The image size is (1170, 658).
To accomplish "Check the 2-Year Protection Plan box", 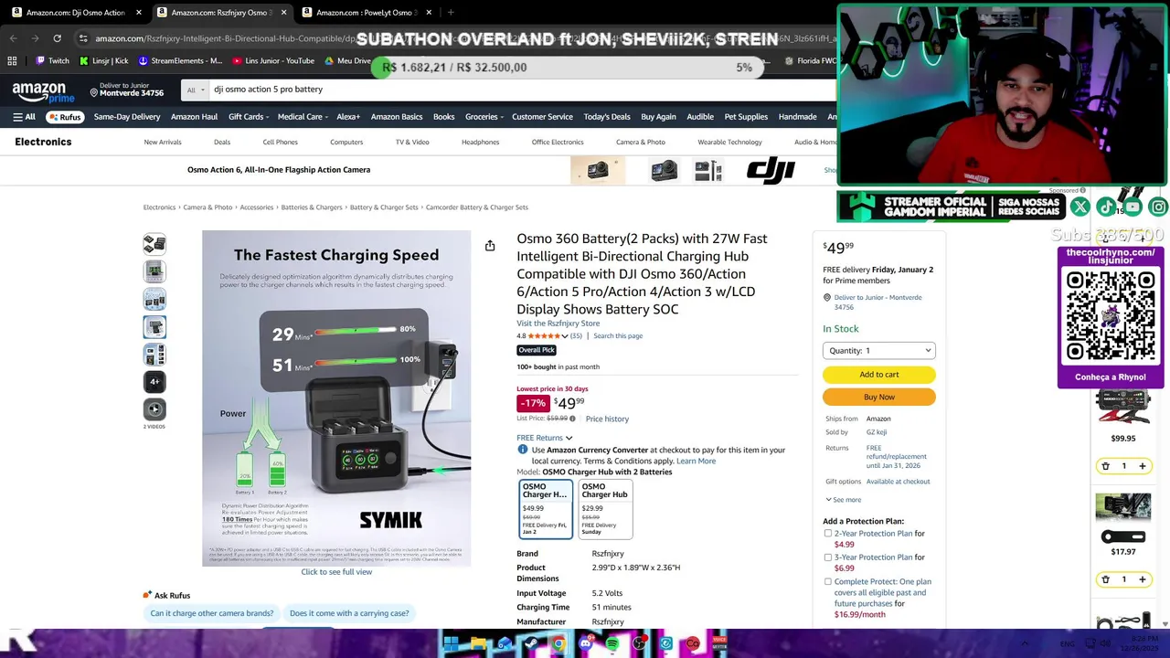I will tap(828, 533).
